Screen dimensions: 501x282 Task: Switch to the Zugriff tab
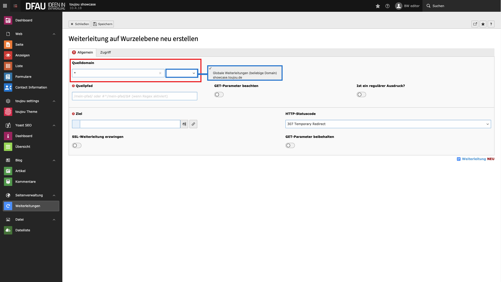pos(105,52)
